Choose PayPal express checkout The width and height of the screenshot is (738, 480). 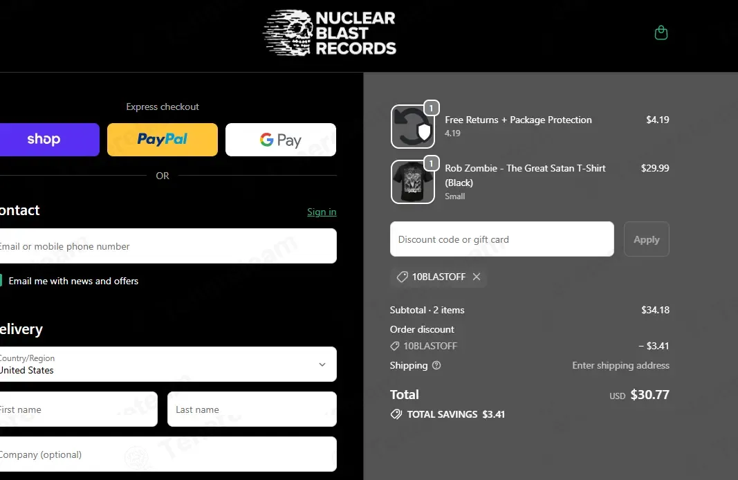[163, 140]
